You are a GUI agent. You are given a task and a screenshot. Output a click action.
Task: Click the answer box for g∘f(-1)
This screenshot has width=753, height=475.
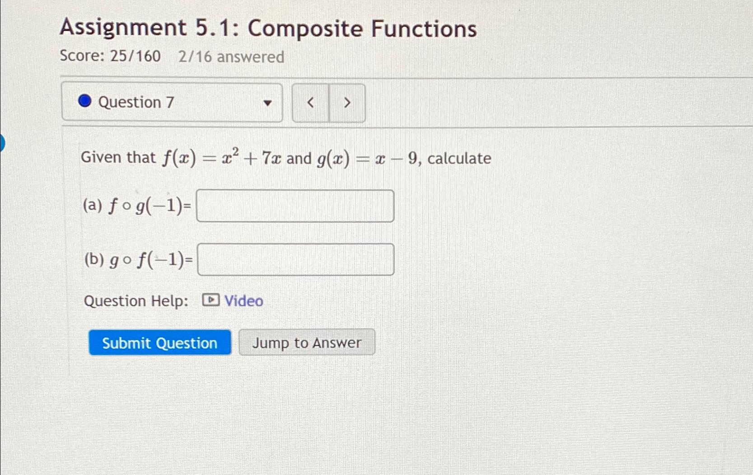tap(295, 259)
